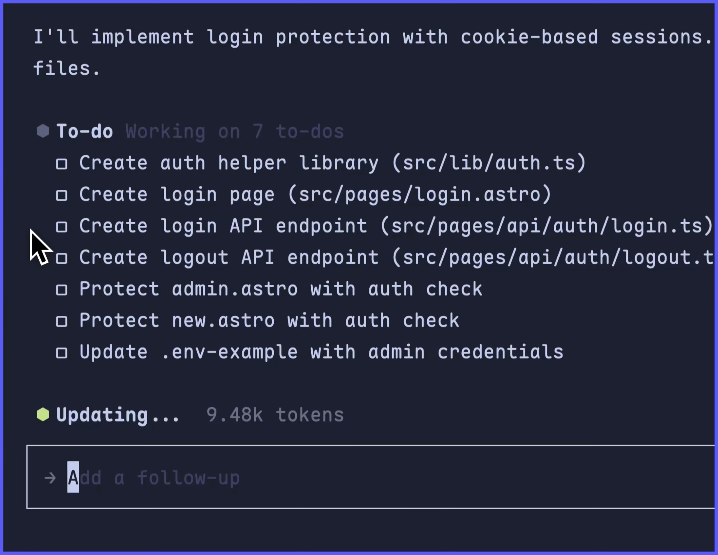This screenshot has width=718, height=555.
Task: Check 'Update .env-example with admin credentials'
Action: (62, 352)
